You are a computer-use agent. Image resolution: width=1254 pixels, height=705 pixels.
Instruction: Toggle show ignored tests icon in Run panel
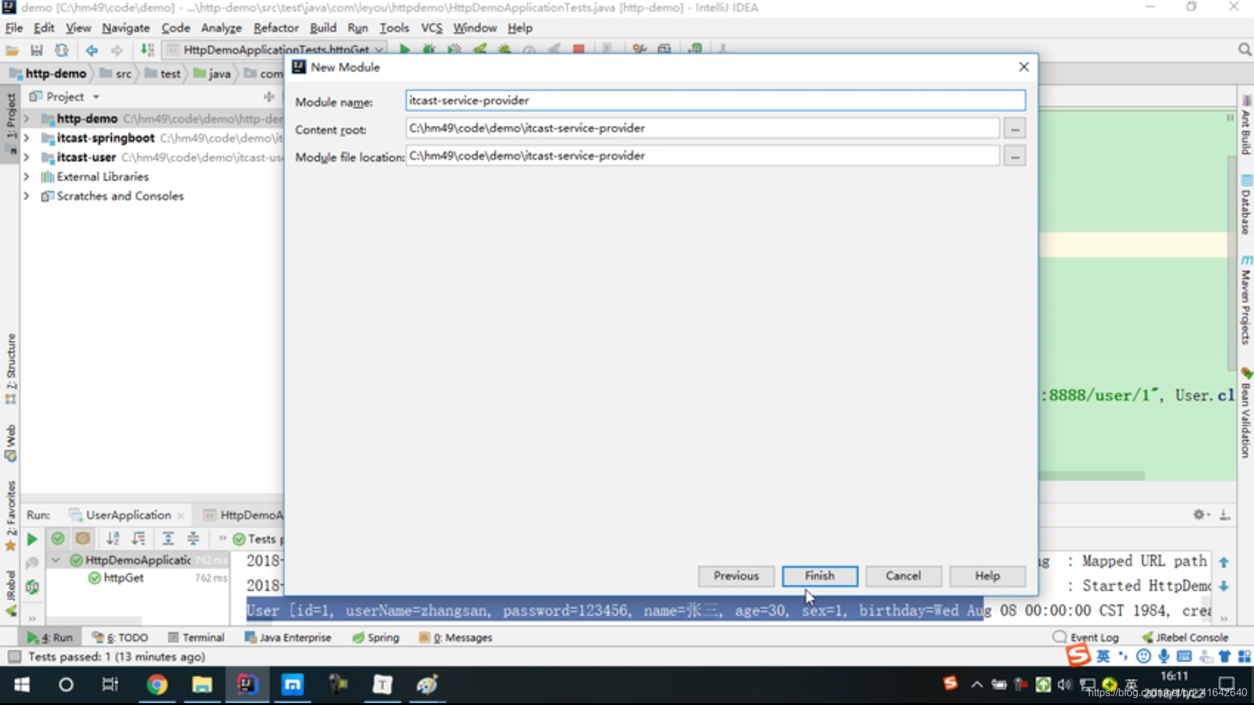coord(82,539)
